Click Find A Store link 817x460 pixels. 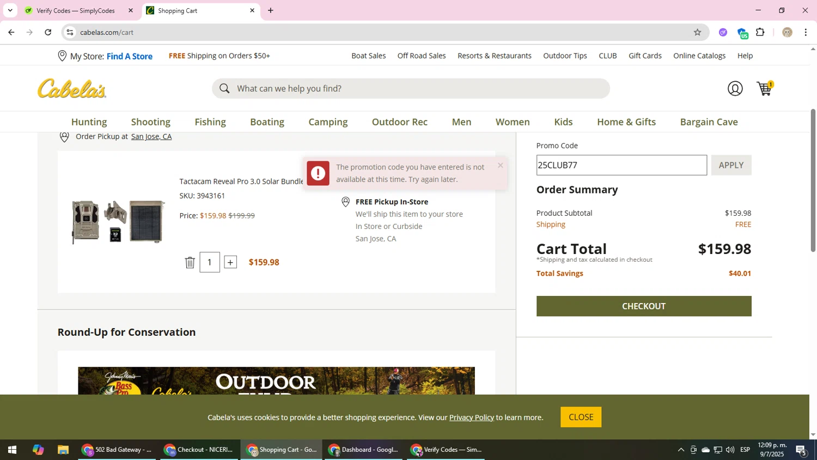point(130,56)
